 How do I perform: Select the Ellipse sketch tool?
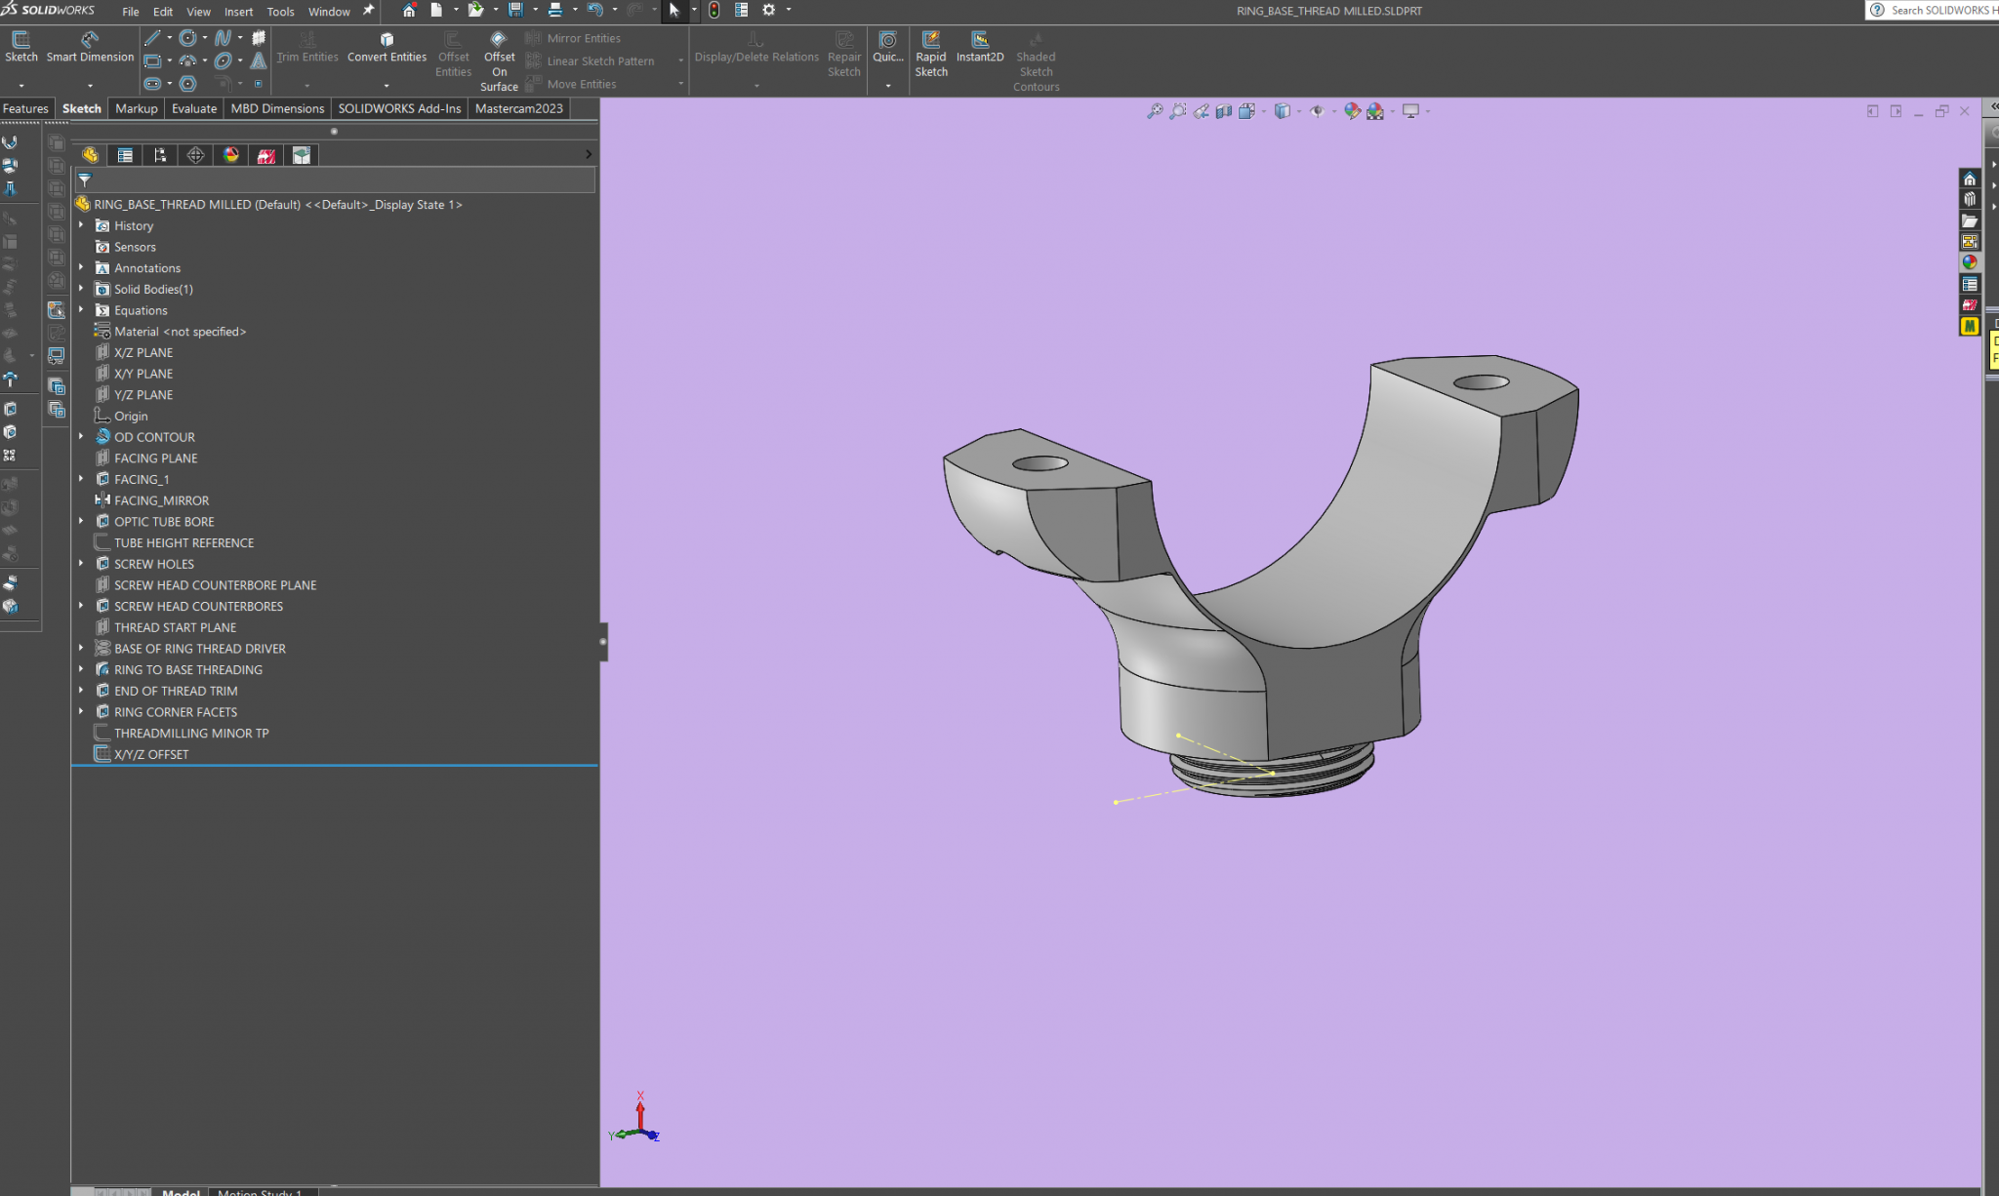[223, 60]
